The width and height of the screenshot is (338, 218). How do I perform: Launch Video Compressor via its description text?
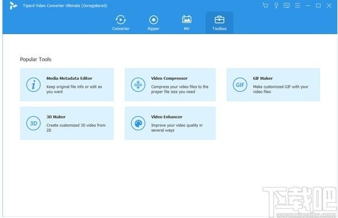coord(179,89)
